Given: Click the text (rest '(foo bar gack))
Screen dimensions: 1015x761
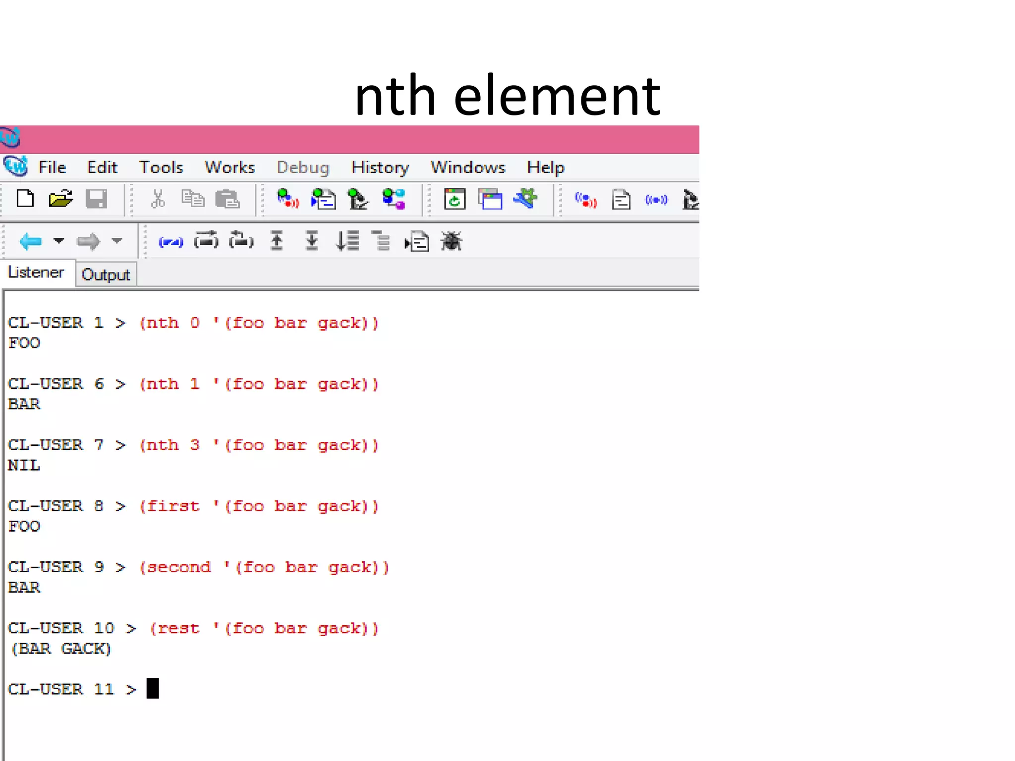Looking at the screenshot, I should (x=265, y=628).
